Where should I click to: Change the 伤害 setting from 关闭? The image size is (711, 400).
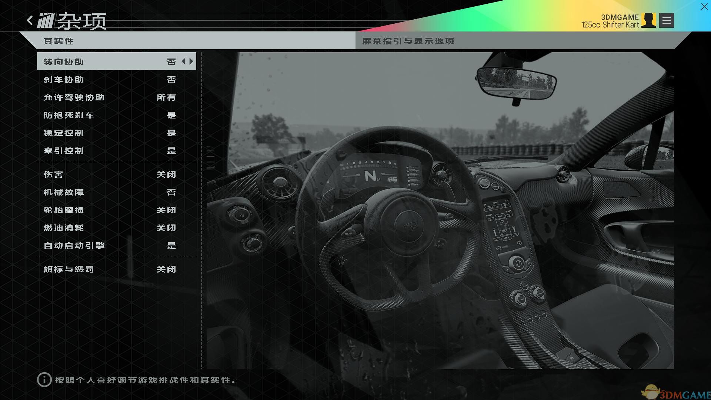tap(166, 174)
